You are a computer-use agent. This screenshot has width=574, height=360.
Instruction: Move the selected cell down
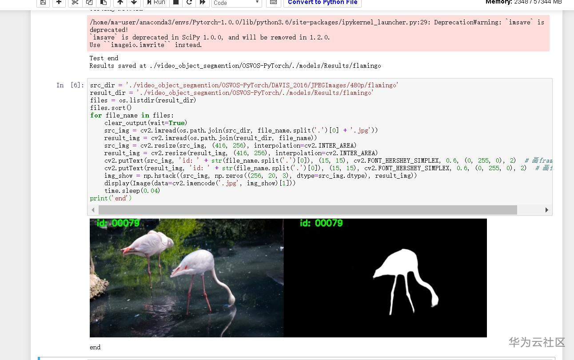coord(134,3)
